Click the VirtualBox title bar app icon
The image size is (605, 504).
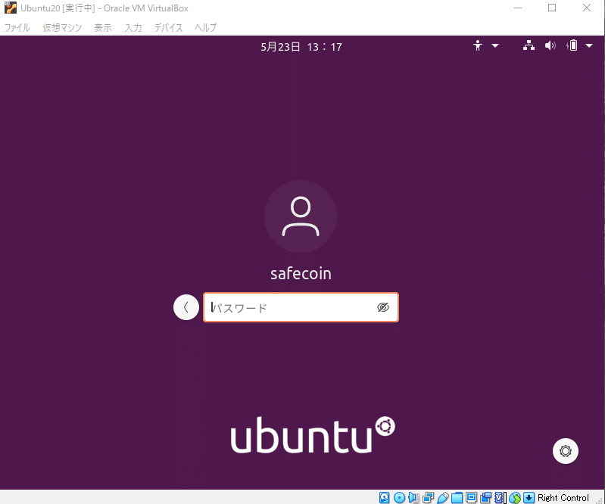tap(11, 8)
